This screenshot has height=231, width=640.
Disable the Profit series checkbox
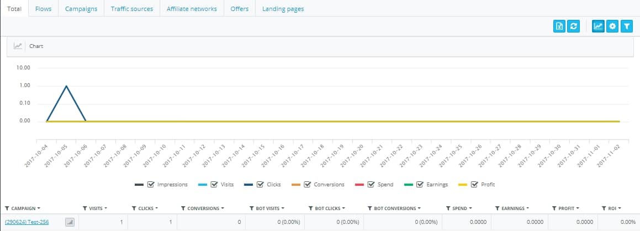click(x=474, y=184)
